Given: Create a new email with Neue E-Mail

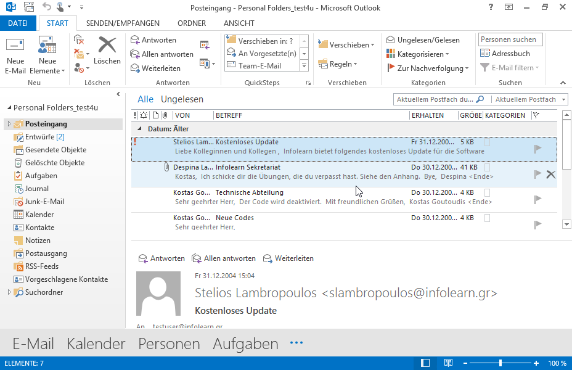Looking at the screenshot, I should [x=15, y=55].
